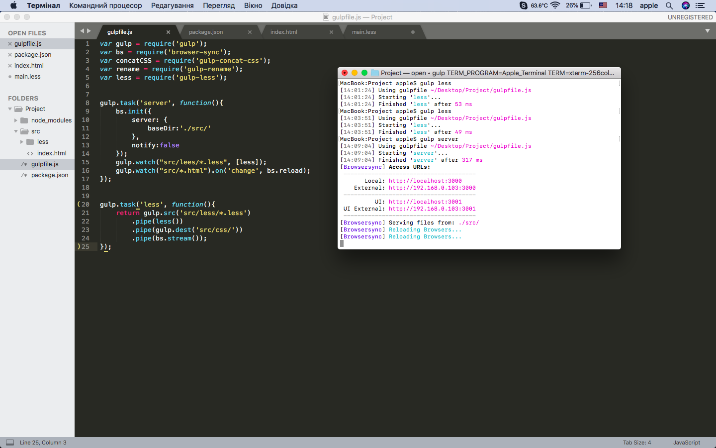Image resolution: width=716 pixels, height=448 pixels.
Task: Open the Термінал menu
Action: tap(43, 5)
